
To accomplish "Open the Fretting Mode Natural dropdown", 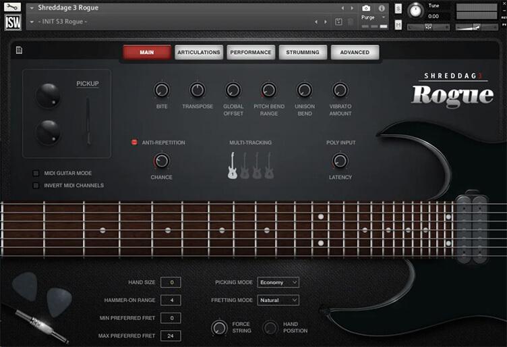I will tap(278, 300).
